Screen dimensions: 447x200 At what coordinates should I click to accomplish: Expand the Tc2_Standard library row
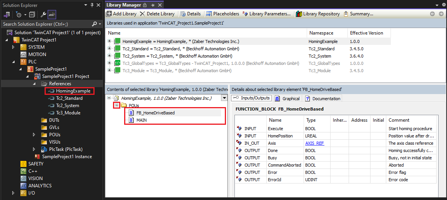click(110, 48)
